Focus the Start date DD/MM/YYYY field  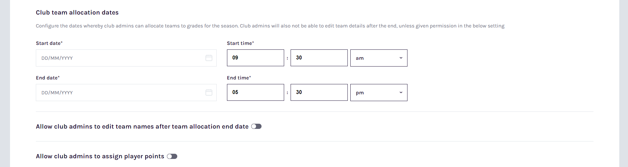pos(126,58)
